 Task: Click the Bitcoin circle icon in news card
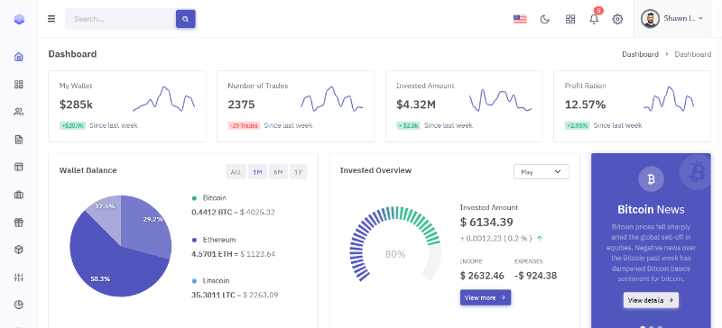(x=651, y=179)
